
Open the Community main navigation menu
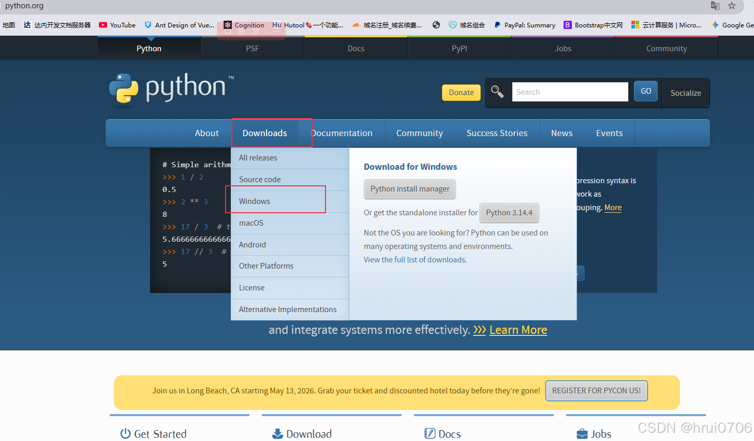pyautogui.click(x=420, y=133)
